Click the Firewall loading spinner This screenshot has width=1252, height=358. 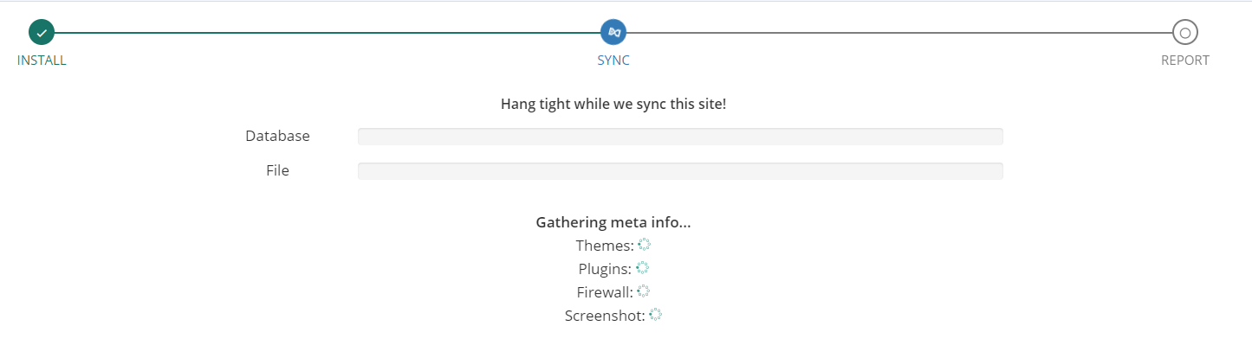[643, 292]
